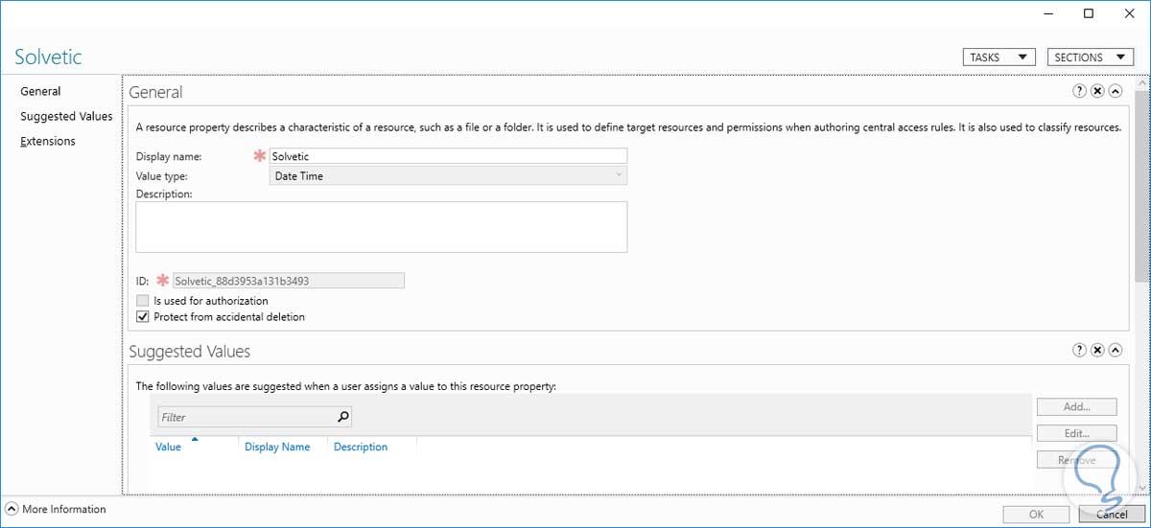1151x528 pixels.
Task: Click into the Description text box
Action: click(381, 226)
